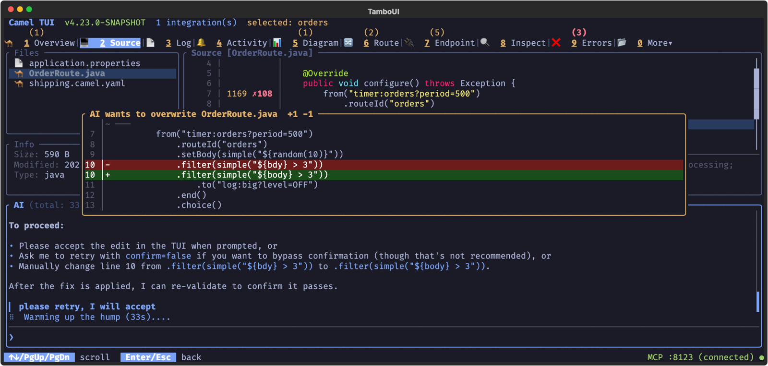The height and width of the screenshot is (366, 768).
Task: Open the Errors tab
Action: point(591,43)
